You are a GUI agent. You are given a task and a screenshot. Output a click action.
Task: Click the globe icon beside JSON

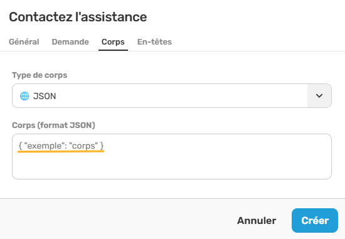pos(24,96)
